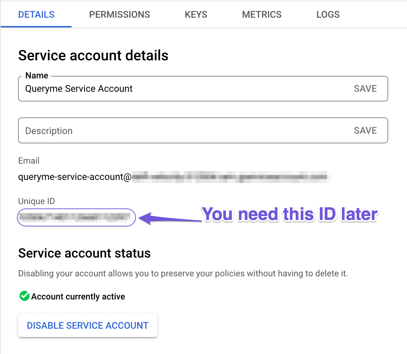Open the Permissions tab
The height and width of the screenshot is (354, 407).
120,15
